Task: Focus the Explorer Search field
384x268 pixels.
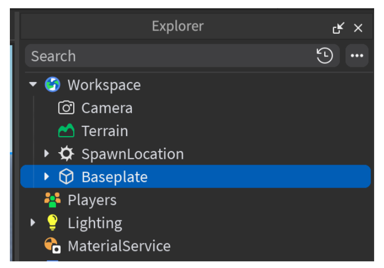Action: tap(166, 56)
